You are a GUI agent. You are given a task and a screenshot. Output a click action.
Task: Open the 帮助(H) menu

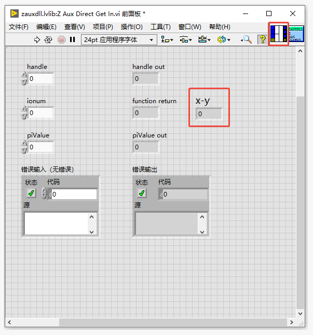point(220,27)
